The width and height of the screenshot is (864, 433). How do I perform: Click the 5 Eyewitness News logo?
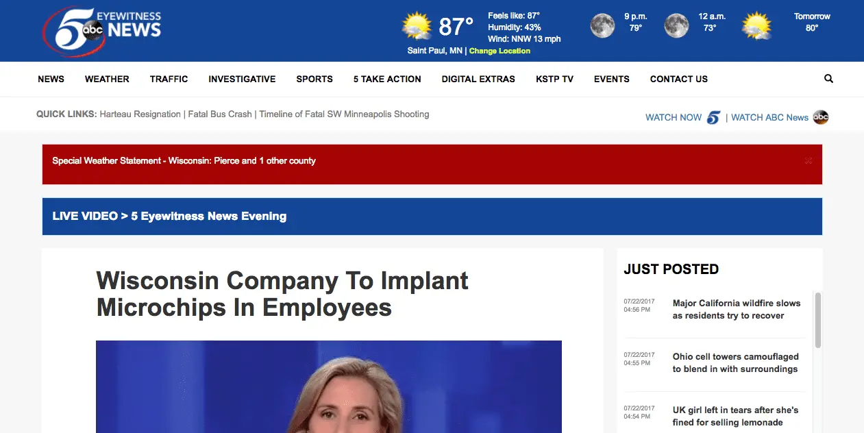102,31
